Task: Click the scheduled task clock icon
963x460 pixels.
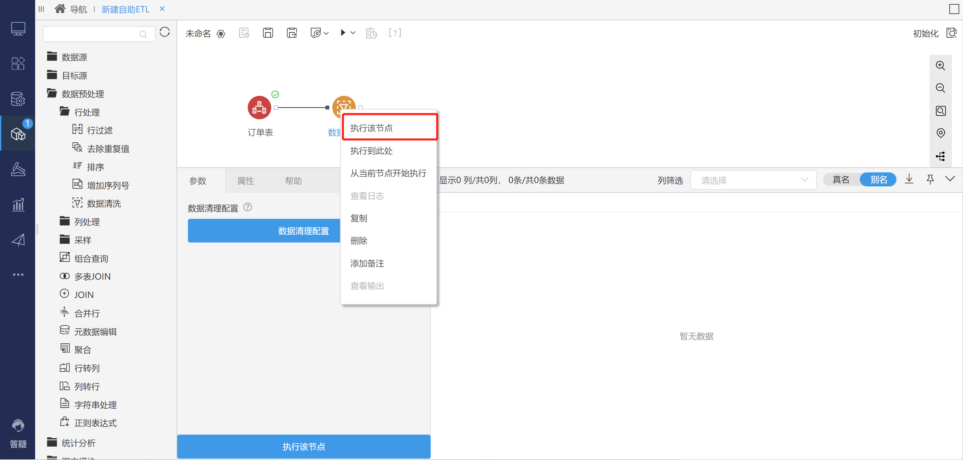Action: 371,33
